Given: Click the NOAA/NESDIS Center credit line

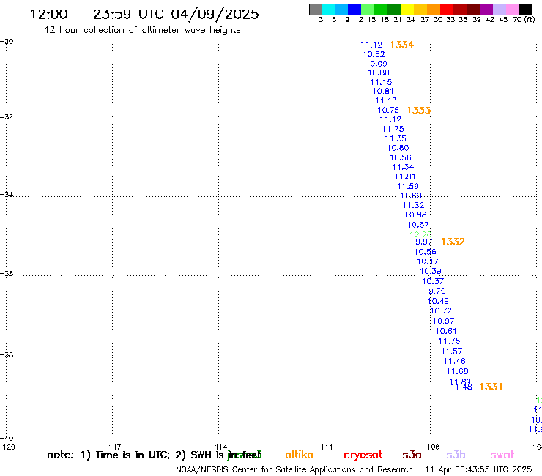Looking at the screenshot, I should point(294,470).
